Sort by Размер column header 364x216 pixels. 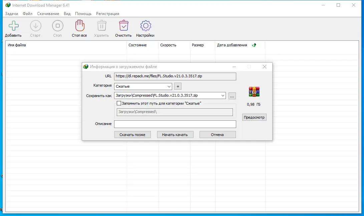click(203, 45)
